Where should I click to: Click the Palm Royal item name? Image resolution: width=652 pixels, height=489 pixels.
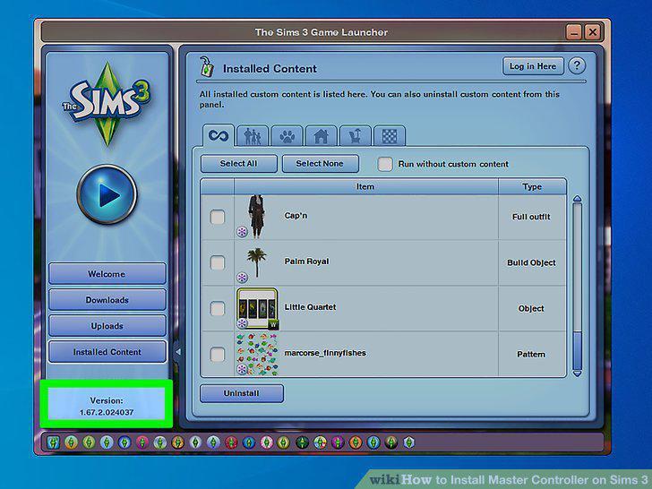[x=306, y=262]
